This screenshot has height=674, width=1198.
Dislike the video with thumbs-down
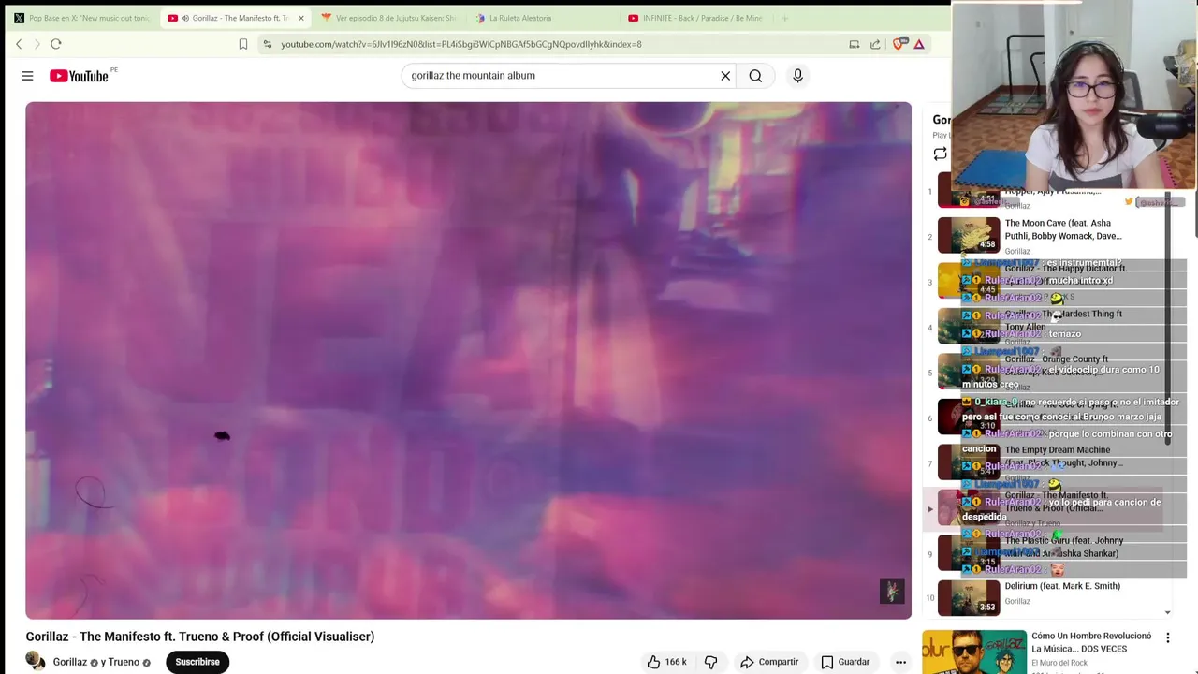point(711,662)
